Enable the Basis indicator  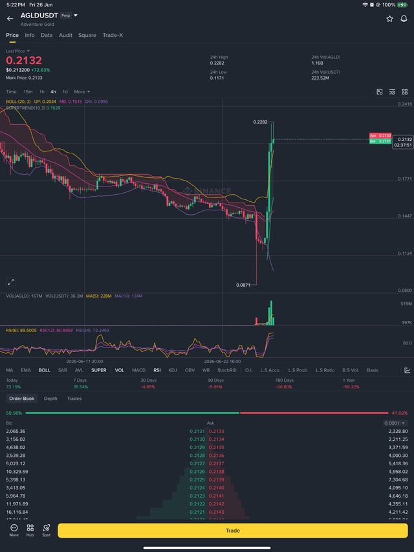pos(373,370)
